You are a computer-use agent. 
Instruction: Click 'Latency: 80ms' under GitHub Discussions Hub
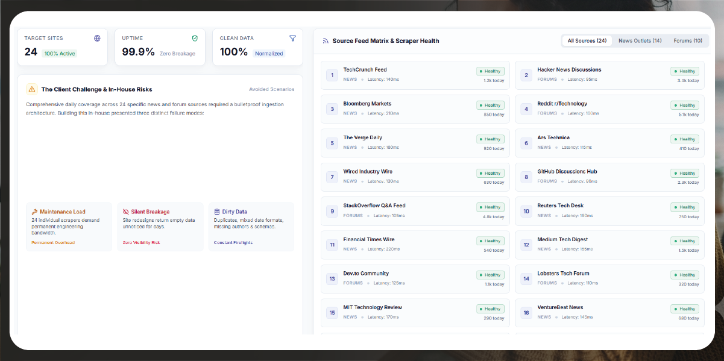point(582,181)
